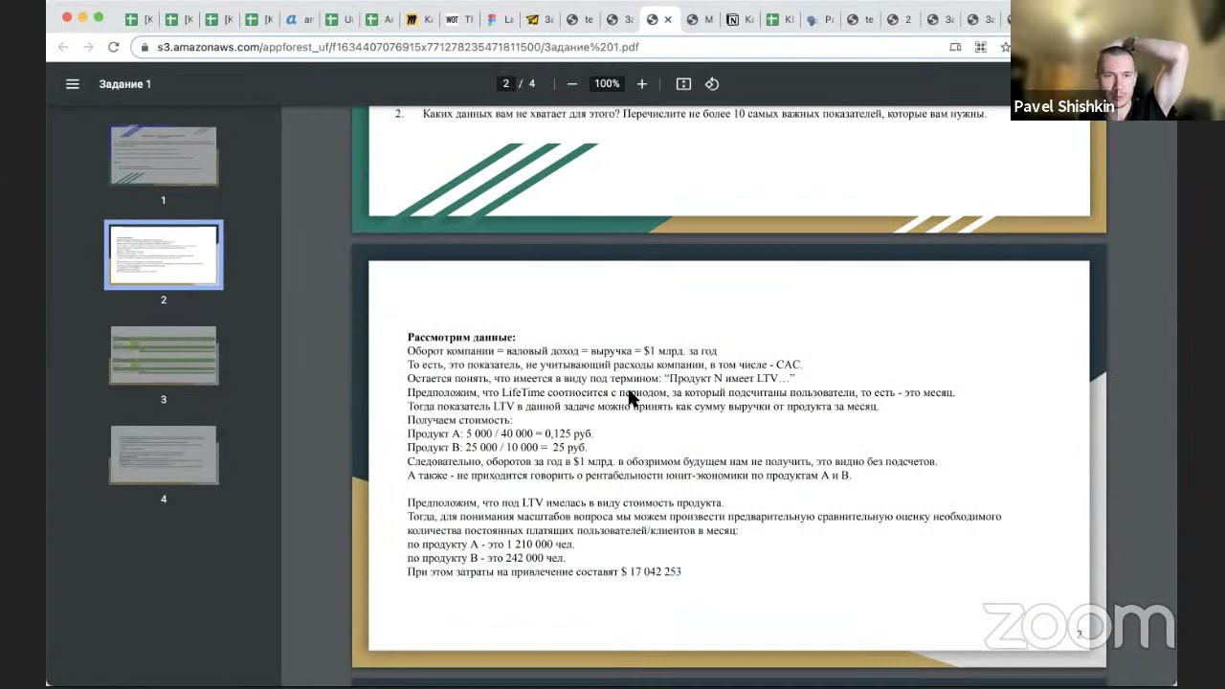
Task: Switch to the Notion tab
Action: (739, 19)
